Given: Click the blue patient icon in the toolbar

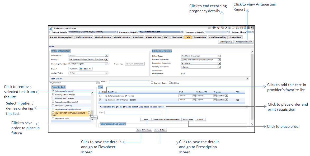Looking at the screenshot, I should coord(245,28).
